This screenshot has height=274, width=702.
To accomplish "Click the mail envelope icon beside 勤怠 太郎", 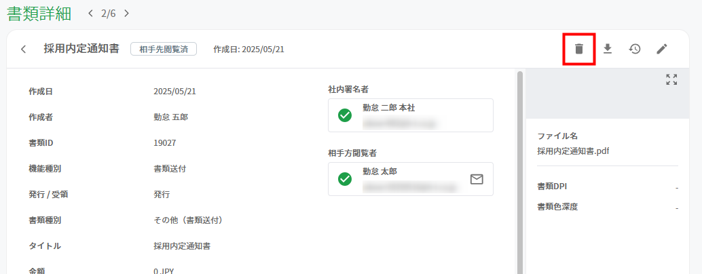I will (477, 179).
